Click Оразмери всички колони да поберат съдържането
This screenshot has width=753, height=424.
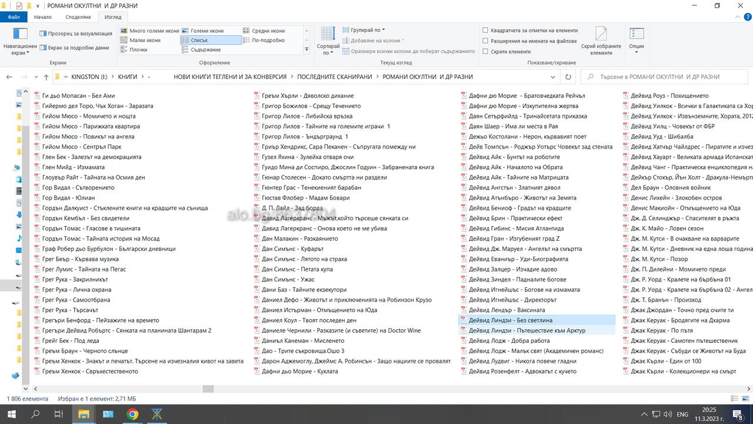408,51
